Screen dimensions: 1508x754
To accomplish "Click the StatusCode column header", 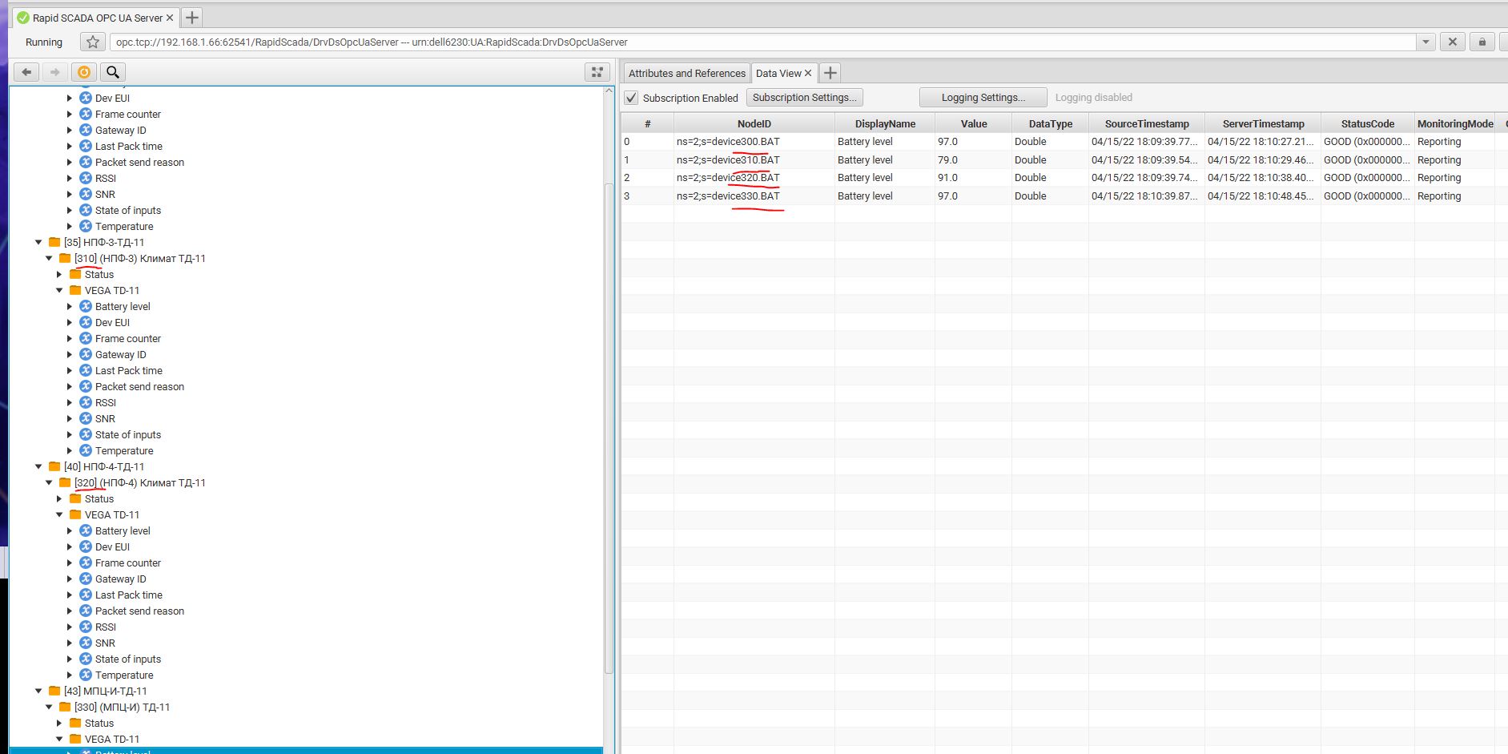I will pos(1367,123).
